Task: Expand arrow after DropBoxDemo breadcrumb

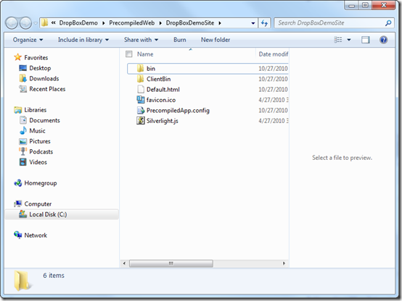Action: pyautogui.click(x=104, y=23)
